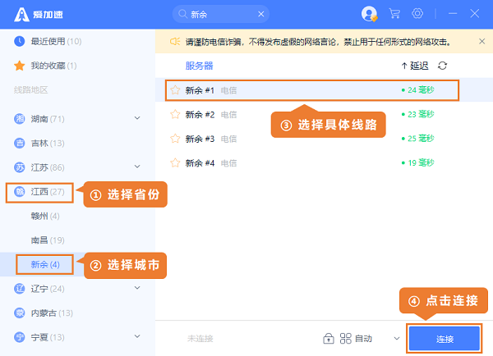Click the search magnifier icon
The image size is (493, 356).
[182, 14]
